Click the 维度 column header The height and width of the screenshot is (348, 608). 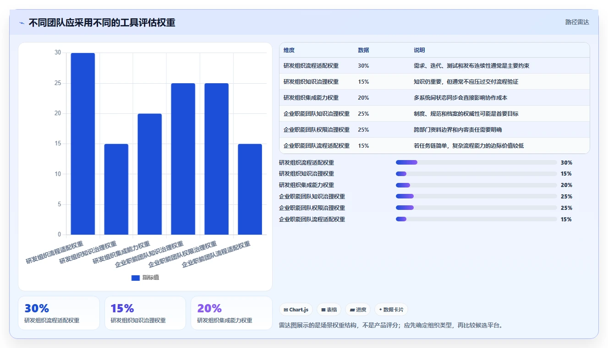[x=289, y=50]
